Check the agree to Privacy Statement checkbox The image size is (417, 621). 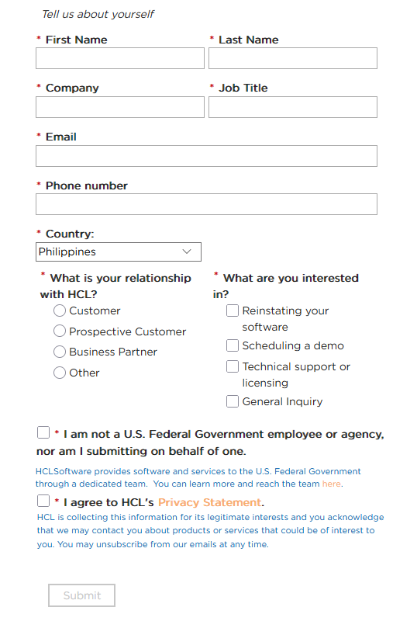43,501
